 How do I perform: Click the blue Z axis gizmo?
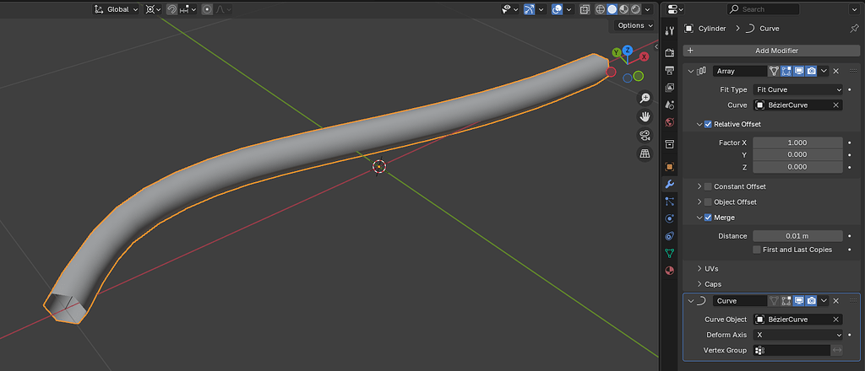click(628, 51)
